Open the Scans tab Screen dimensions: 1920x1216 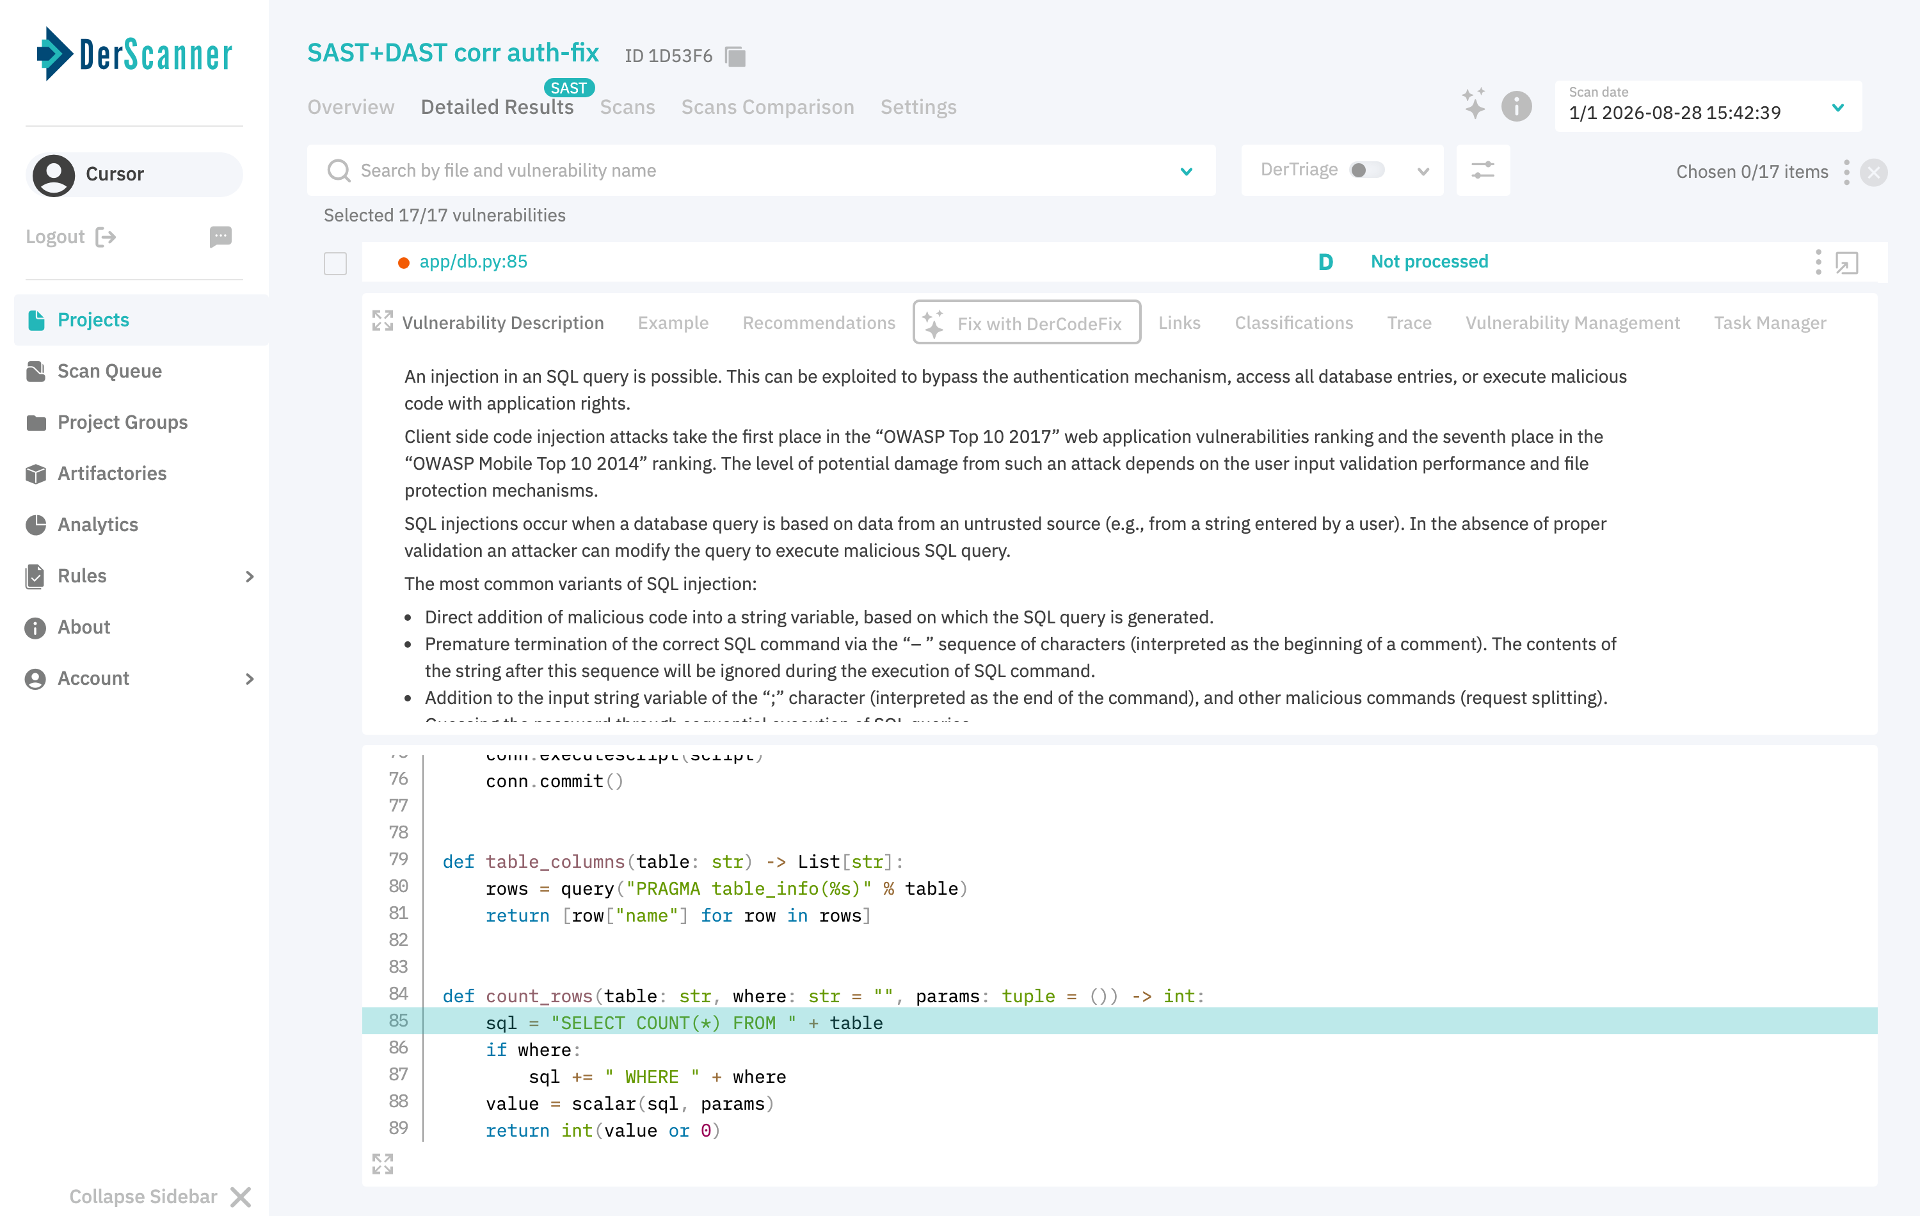click(x=627, y=106)
